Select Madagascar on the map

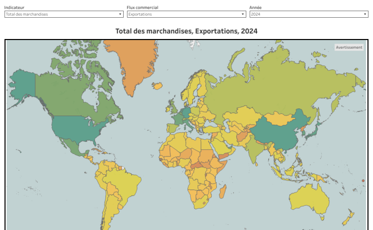point(222,191)
